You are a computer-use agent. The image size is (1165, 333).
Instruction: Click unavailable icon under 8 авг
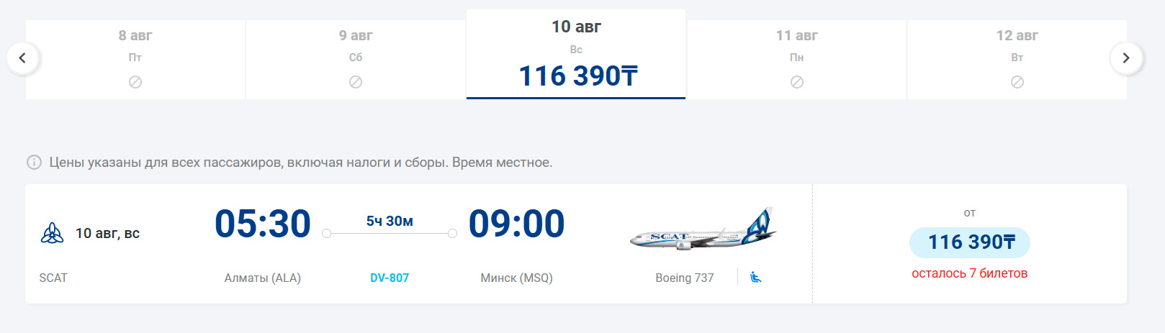135,82
